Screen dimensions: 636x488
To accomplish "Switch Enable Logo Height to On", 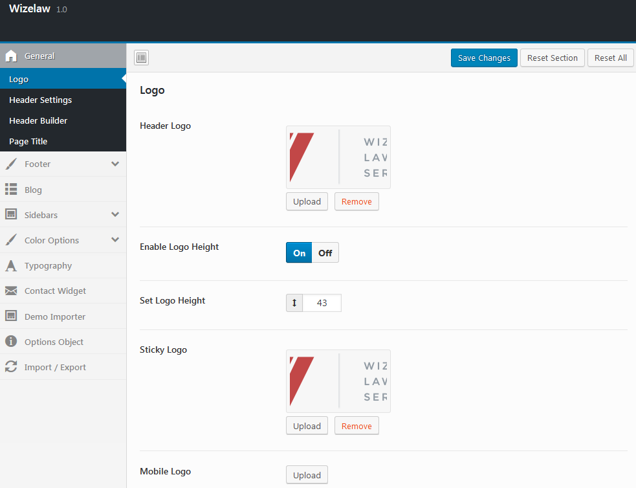I will point(299,253).
